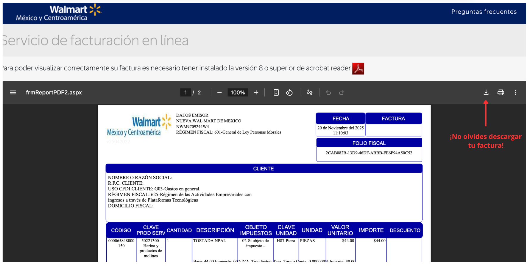Click the FACTURA header in invoice

[394, 118]
